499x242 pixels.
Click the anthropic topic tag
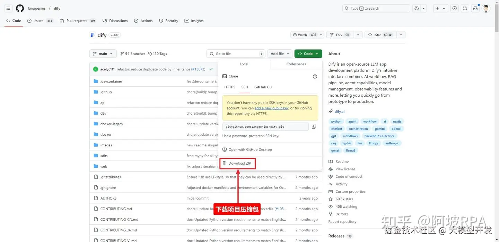tap(392, 143)
